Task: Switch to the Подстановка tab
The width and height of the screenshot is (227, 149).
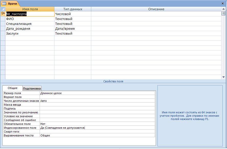Action: click(32, 88)
